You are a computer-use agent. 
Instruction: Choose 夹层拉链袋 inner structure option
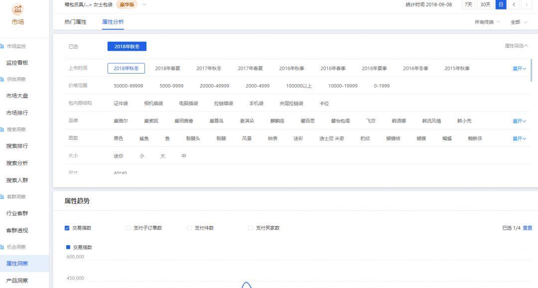pyautogui.click(x=291, y=103)
